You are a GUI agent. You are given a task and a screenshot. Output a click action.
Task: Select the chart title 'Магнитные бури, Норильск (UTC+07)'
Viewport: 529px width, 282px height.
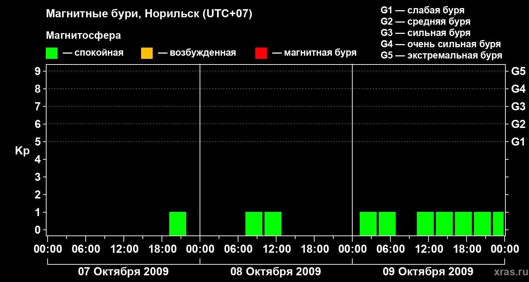click(x=149, y=14)
